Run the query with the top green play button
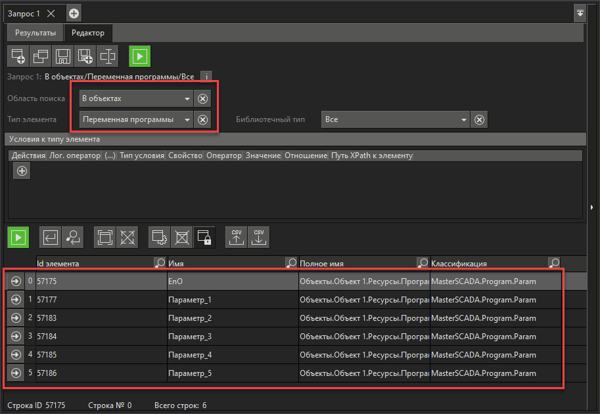This screenshot has height=414, width=600. 139,56
